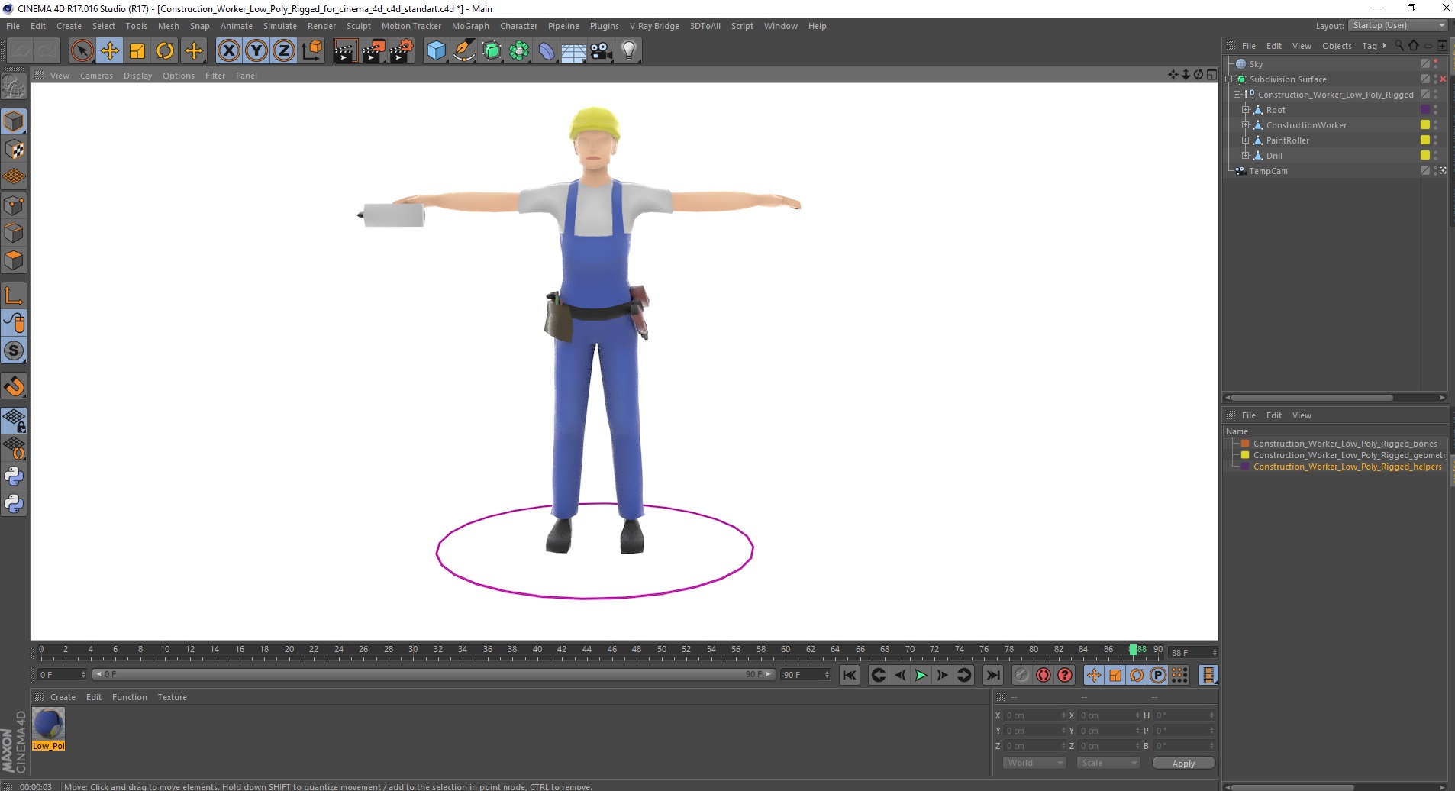Switch to Texture mode in left toolbar

pos(14,150)
